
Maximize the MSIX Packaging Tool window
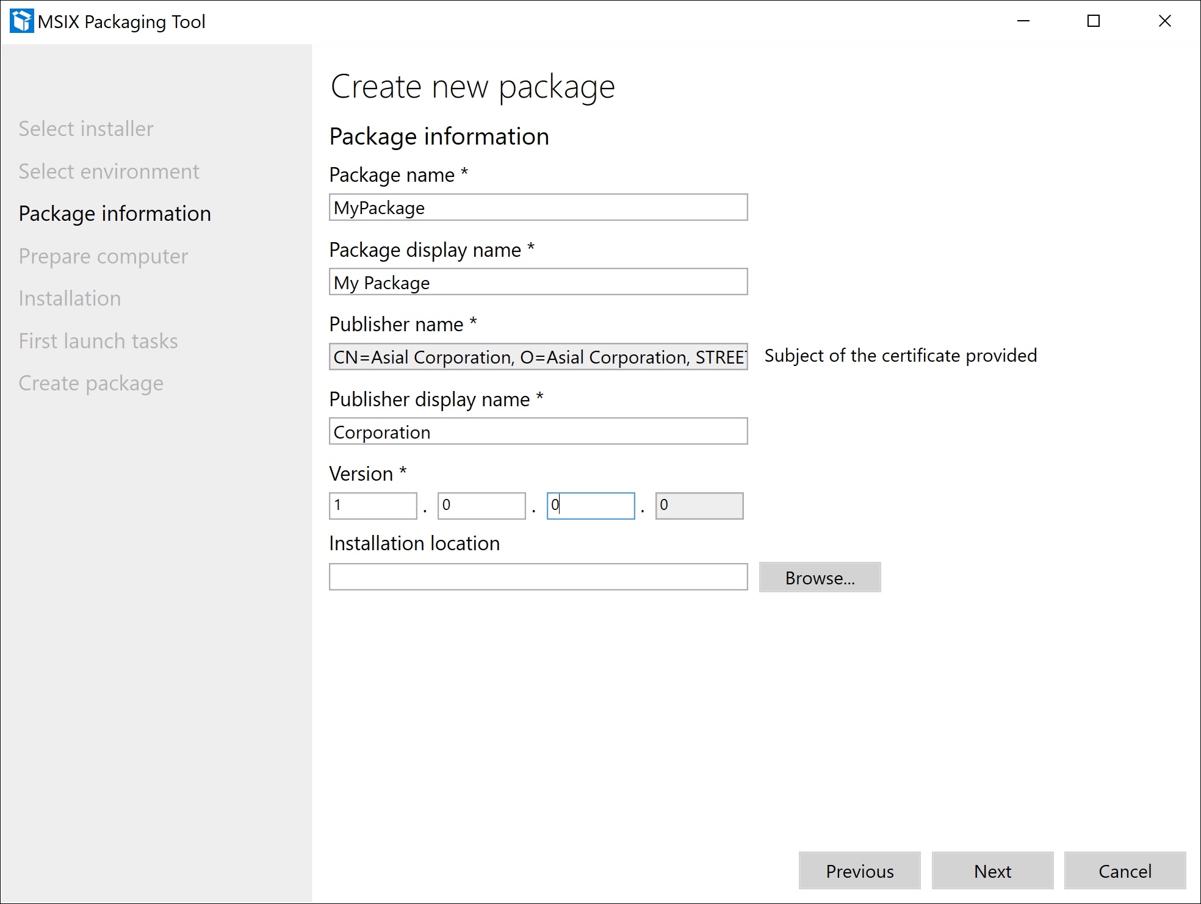click(x=1094, y=21)
